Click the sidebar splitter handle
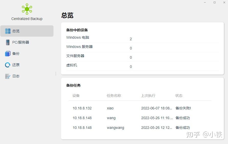 click(x=56, y=74)
